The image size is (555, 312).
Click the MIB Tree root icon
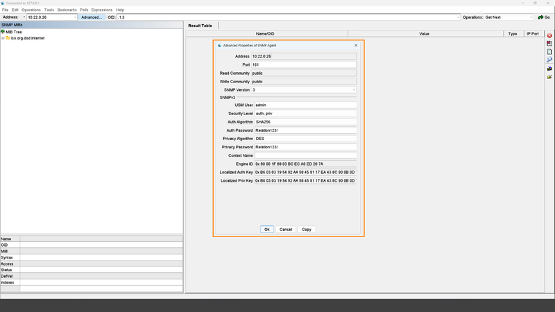click(x=3, y=32)
